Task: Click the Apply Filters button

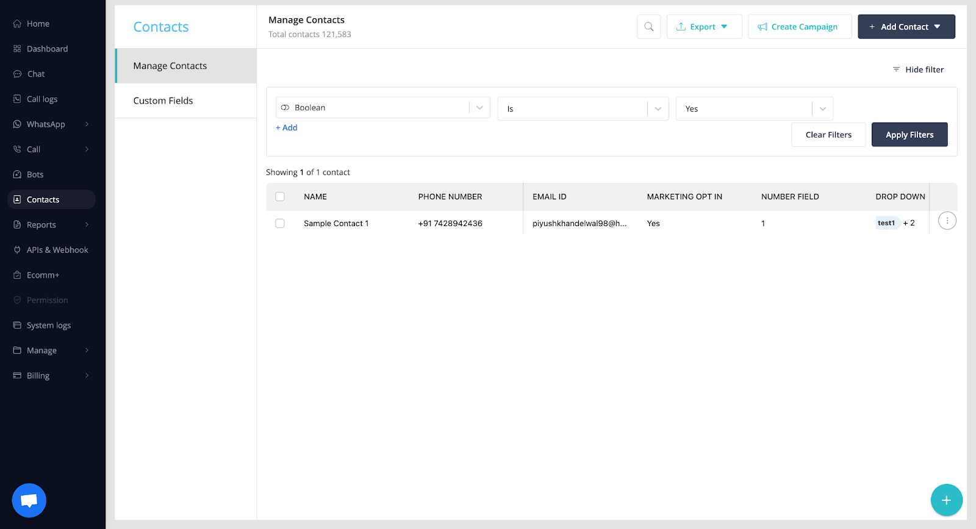Action: coord(909,135)
